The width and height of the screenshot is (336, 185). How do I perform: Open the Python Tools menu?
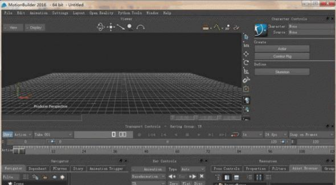130,13
